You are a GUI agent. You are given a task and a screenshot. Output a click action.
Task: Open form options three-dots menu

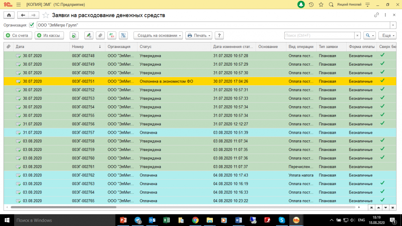[386, 15]
